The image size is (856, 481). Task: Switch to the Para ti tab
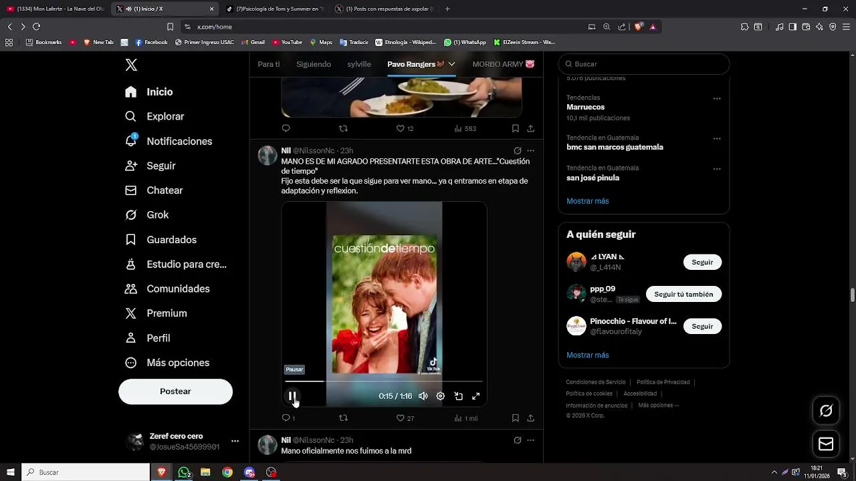(269, 64)
